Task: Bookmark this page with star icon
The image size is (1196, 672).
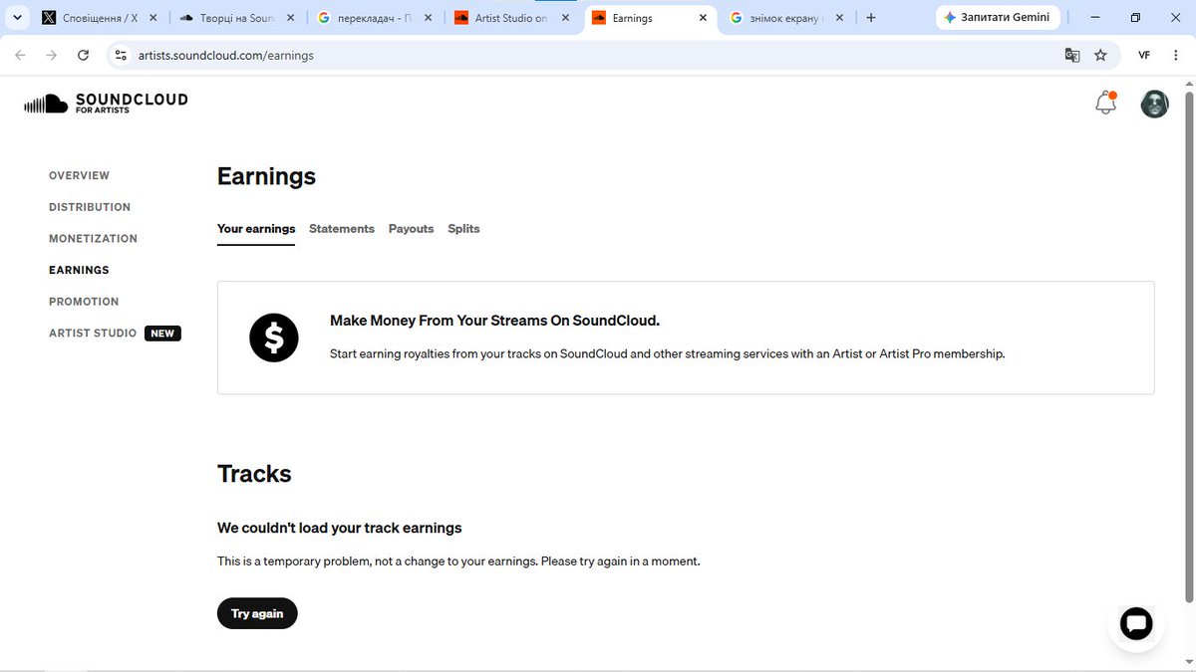Action: (x=1100, y=56)
